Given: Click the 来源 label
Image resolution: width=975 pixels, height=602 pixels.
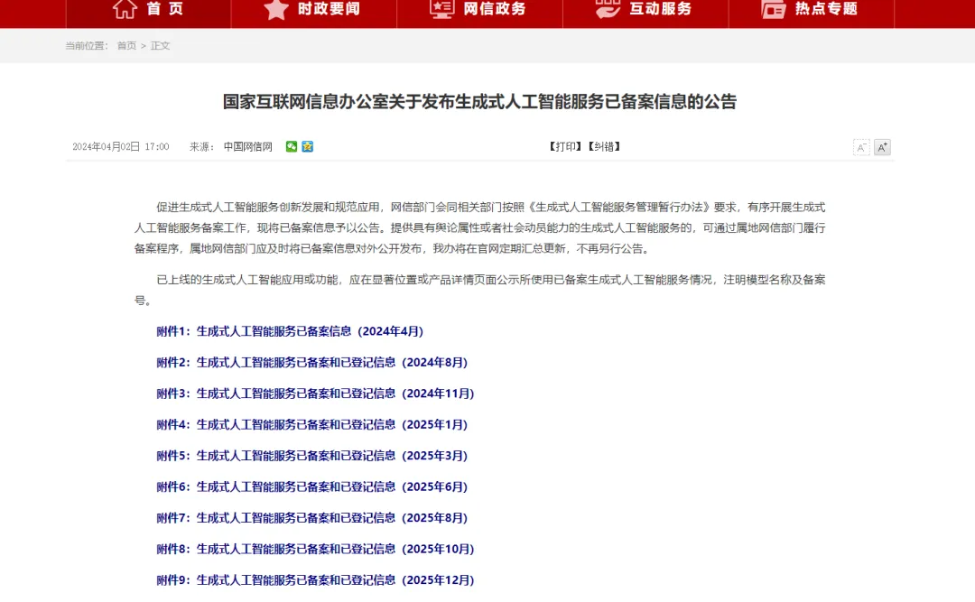Looking at the screenshot, I should pos(201,147).
